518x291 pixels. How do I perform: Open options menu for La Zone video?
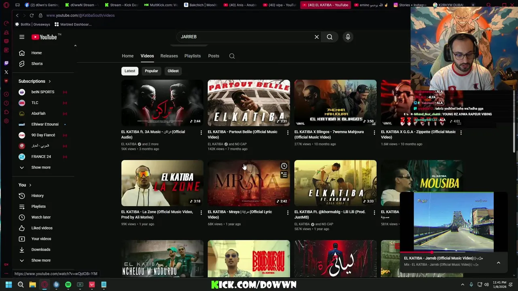click(201, 213)
